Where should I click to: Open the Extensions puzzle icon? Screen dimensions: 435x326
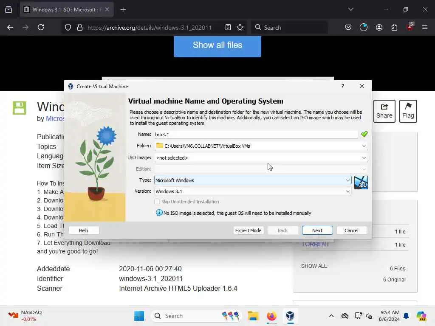pos(394,27)
